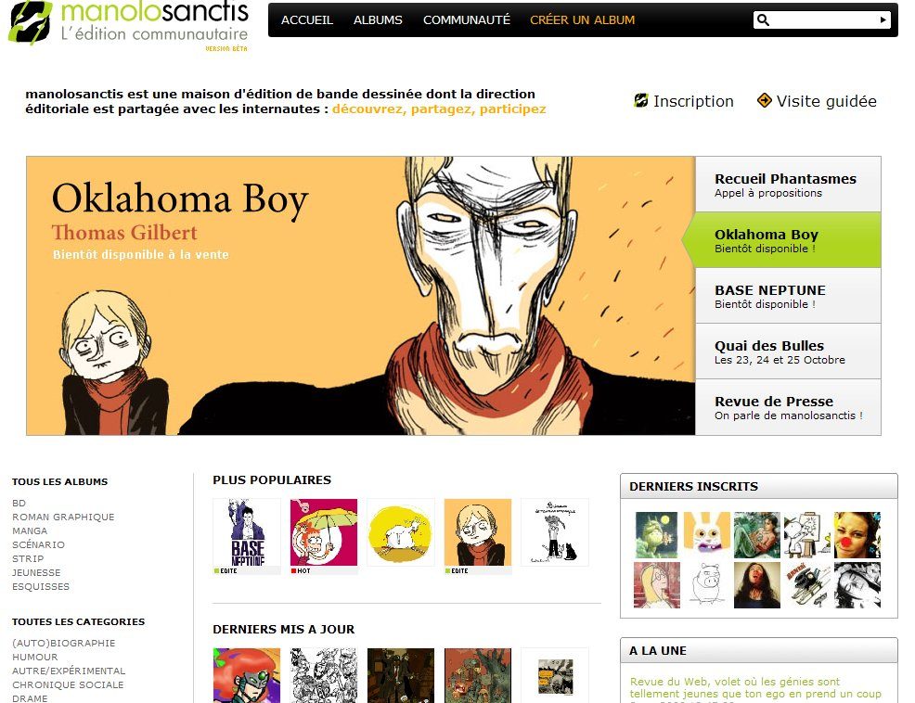Click inside the search input field
The image size is (915, 703).
point(824,20)
